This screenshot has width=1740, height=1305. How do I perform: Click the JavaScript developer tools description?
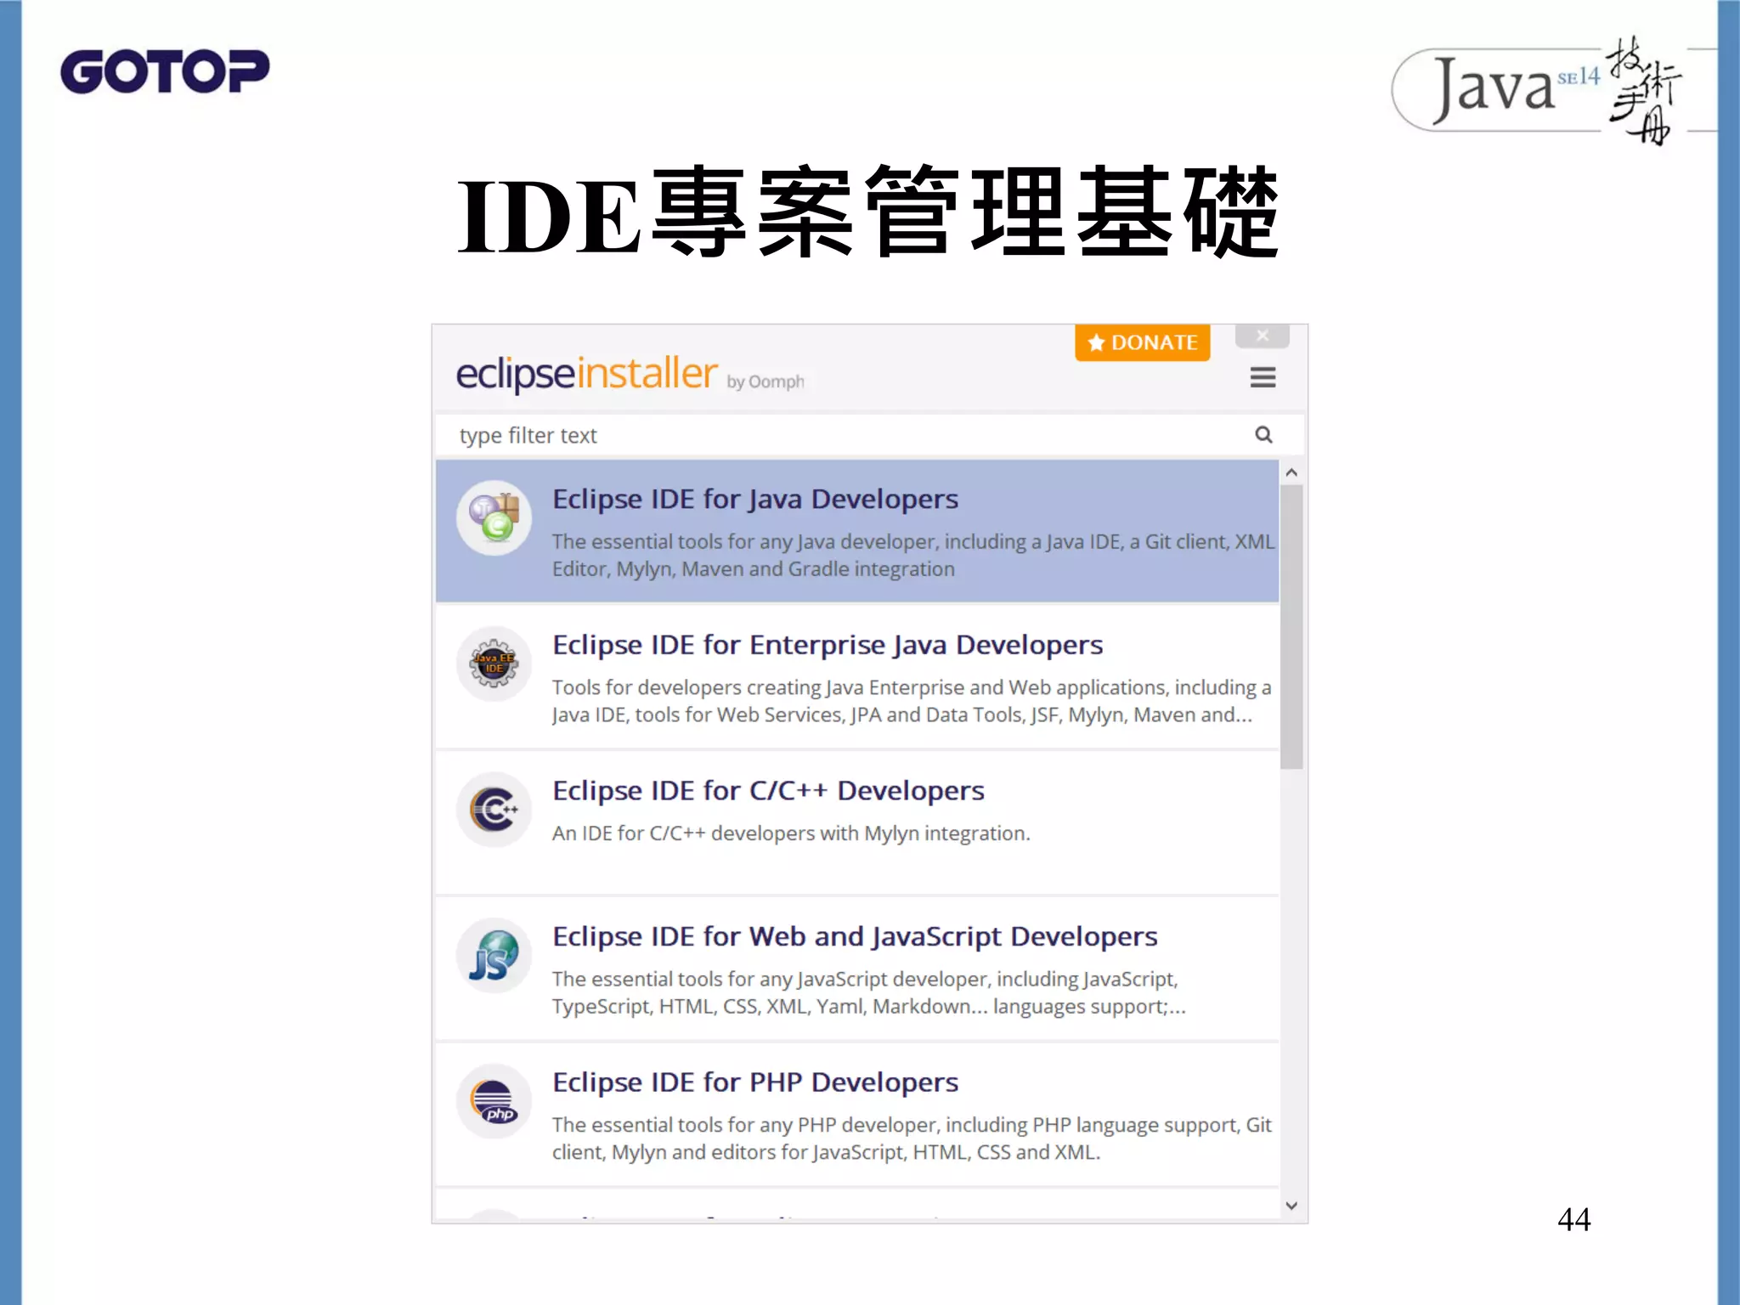coord(868,992)
